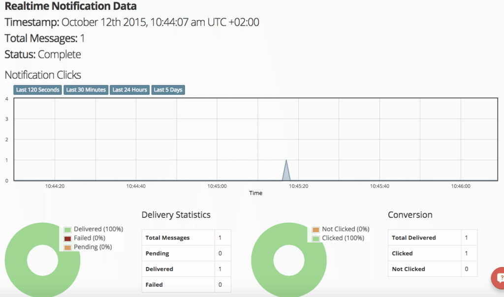Click the "Delivery Statistics" title

[176, 215]
